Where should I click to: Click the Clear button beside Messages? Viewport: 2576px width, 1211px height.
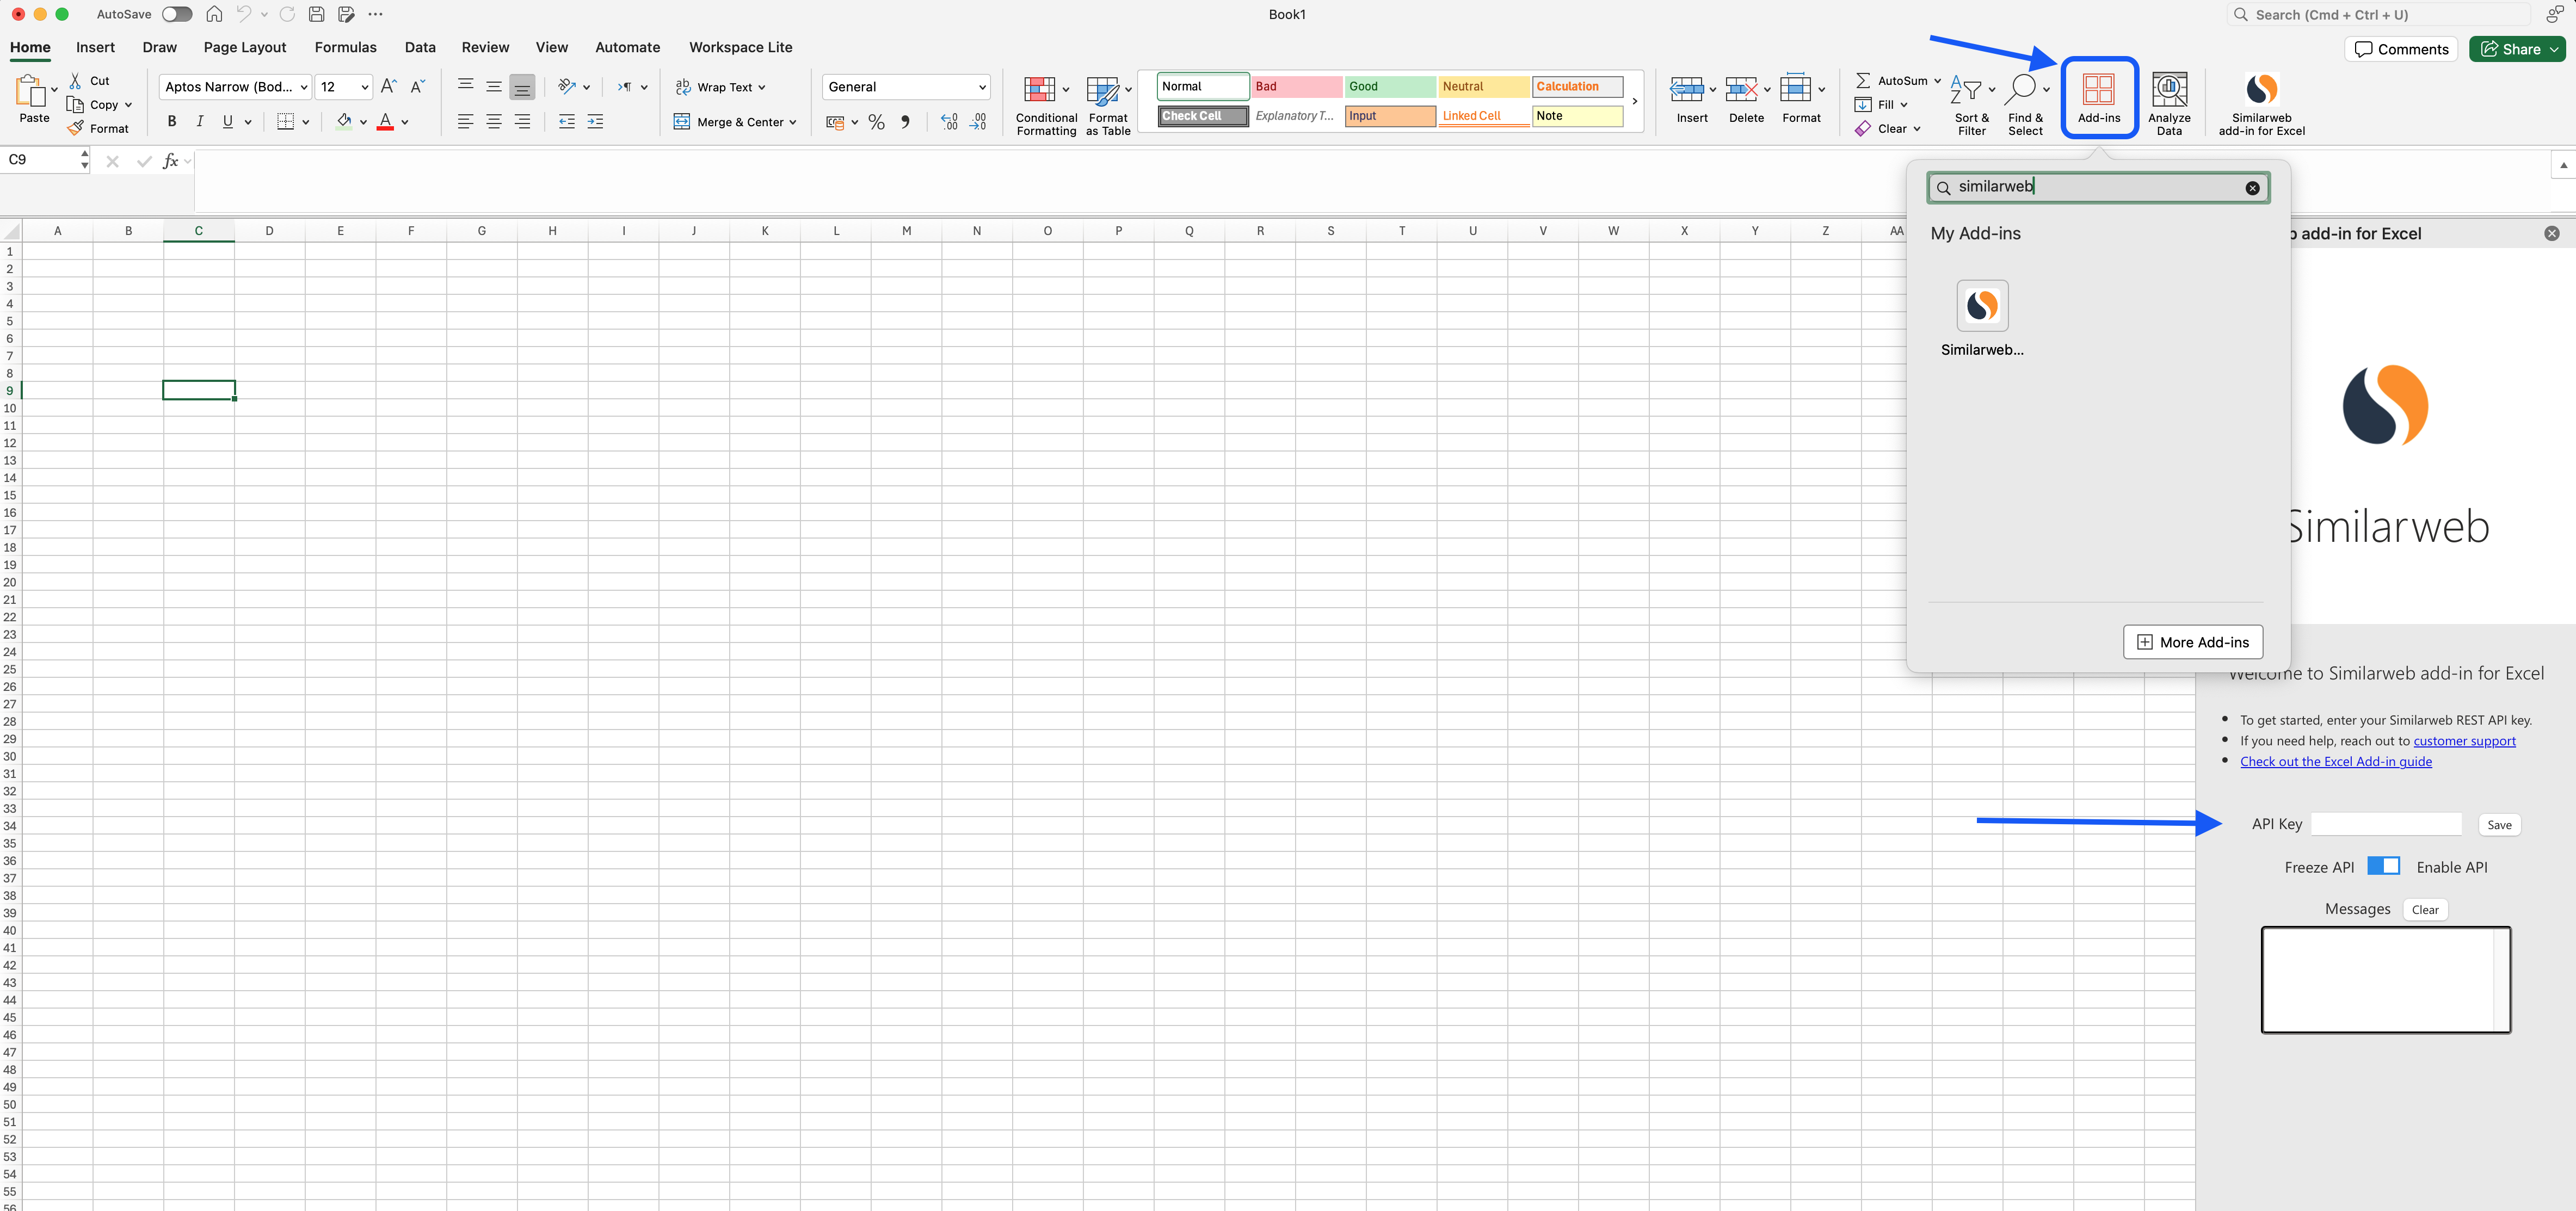click(2424, 909)
